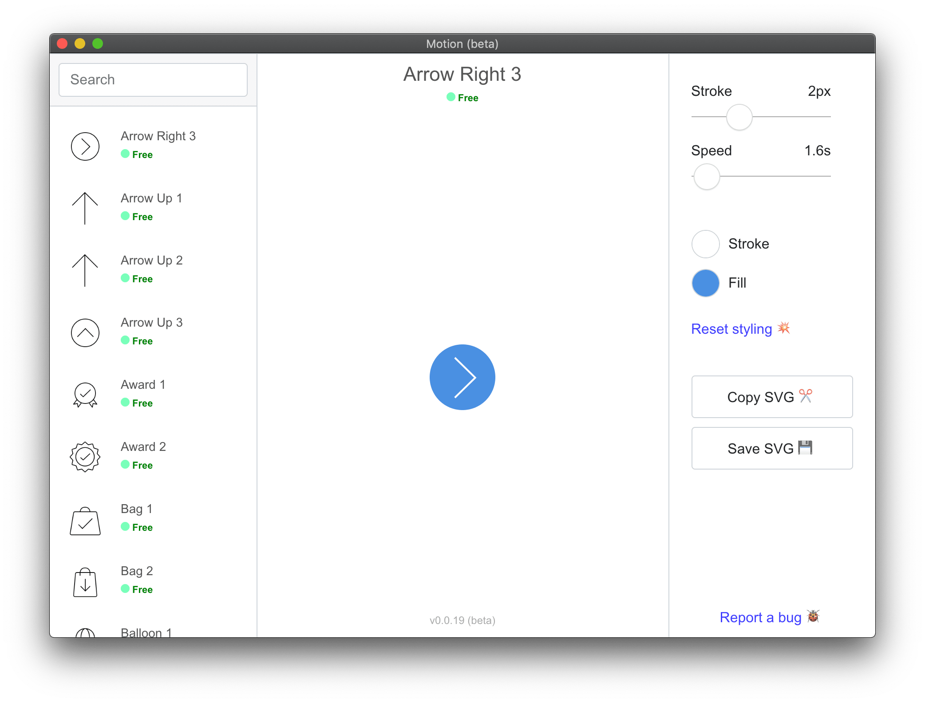Open the Award 2 badge icon

click(85, 457)
